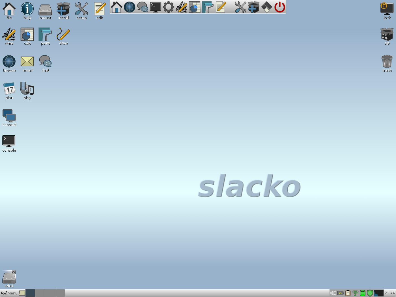The width and height of the screenshot is (396, 297).
Task: Switch to the first (active) virtual desktop
Action: (30, 293)
